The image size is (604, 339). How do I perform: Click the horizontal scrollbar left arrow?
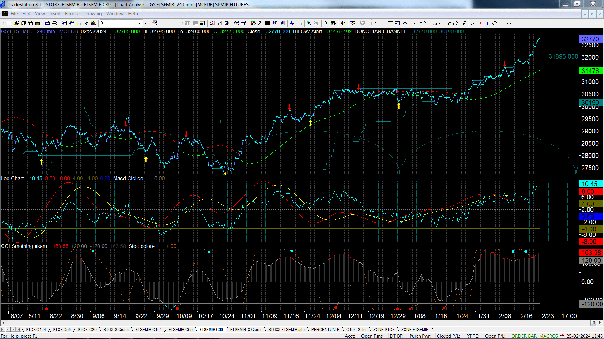[3, 323]
